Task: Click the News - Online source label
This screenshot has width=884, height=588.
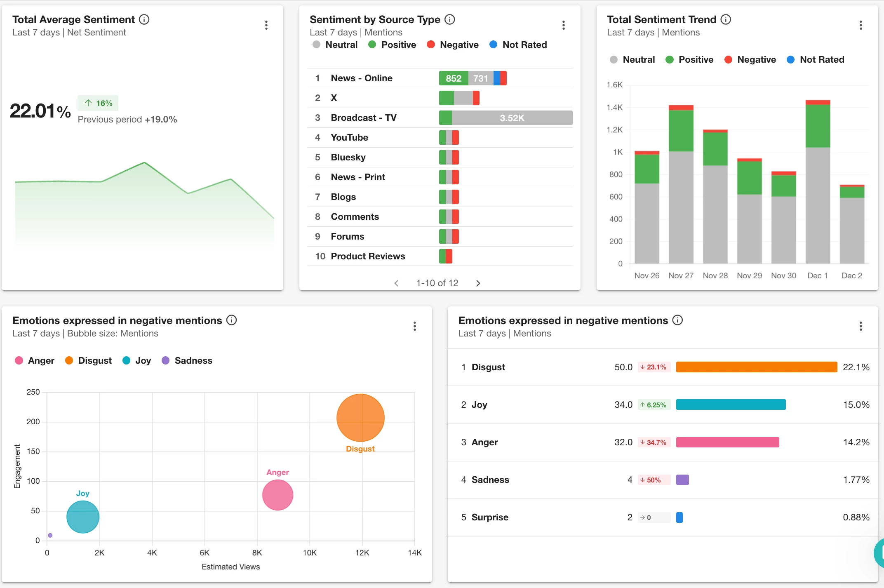Action: (361, 78)
